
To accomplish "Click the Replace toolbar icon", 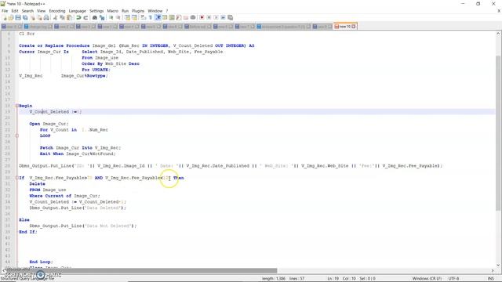I will [x=102, y=17].
